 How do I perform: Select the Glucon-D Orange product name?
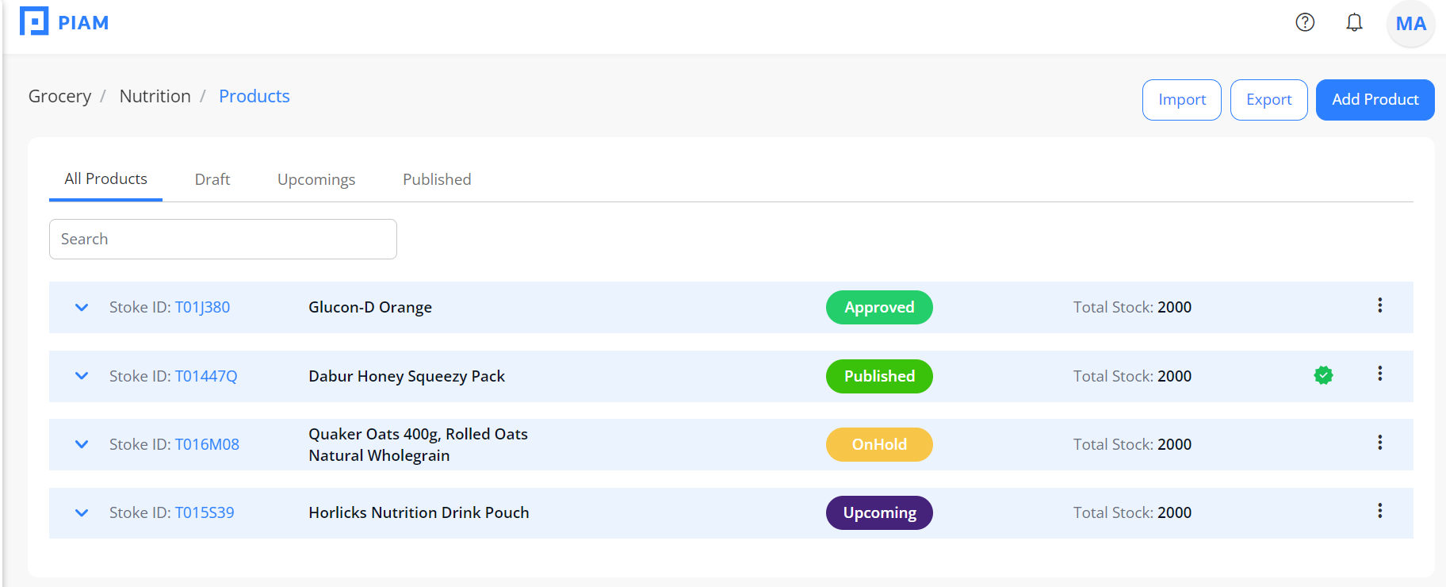pos(370,307)
